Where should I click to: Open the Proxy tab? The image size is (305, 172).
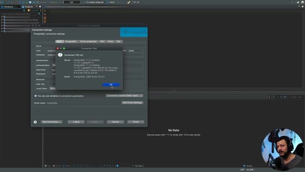[x=111, y=42]
